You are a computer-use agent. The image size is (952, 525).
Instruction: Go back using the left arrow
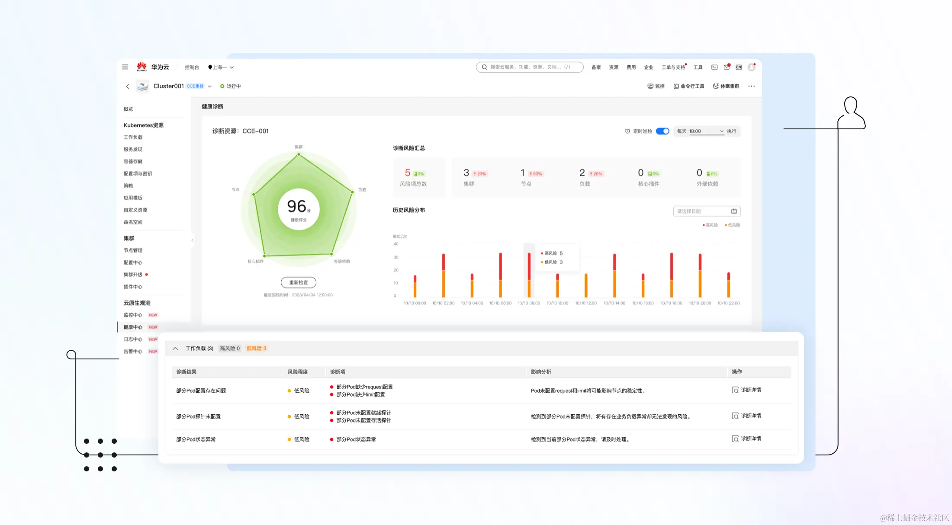128,86
